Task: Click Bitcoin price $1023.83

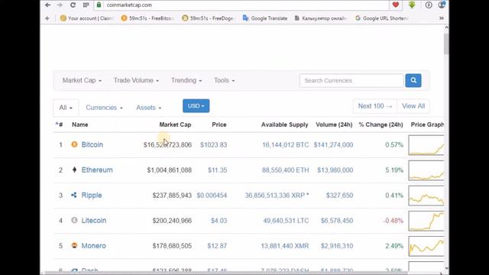Action: [213, 144]
